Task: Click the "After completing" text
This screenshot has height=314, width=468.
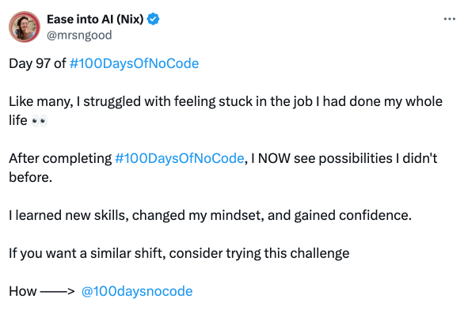Action: pos(60,159)
